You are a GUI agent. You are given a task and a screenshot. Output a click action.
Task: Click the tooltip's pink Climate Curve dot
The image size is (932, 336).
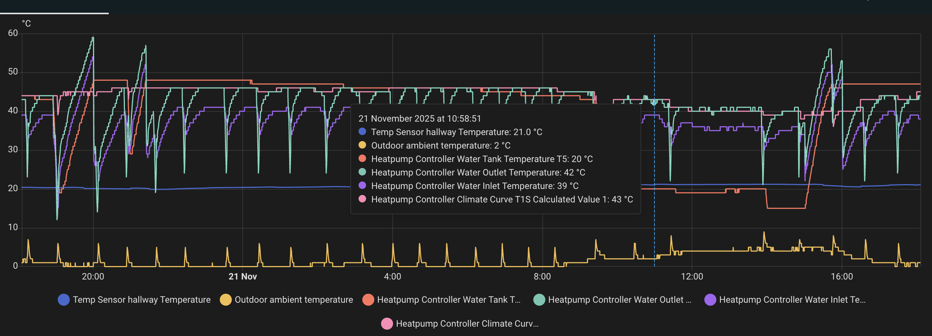click(x=362, y=199)
